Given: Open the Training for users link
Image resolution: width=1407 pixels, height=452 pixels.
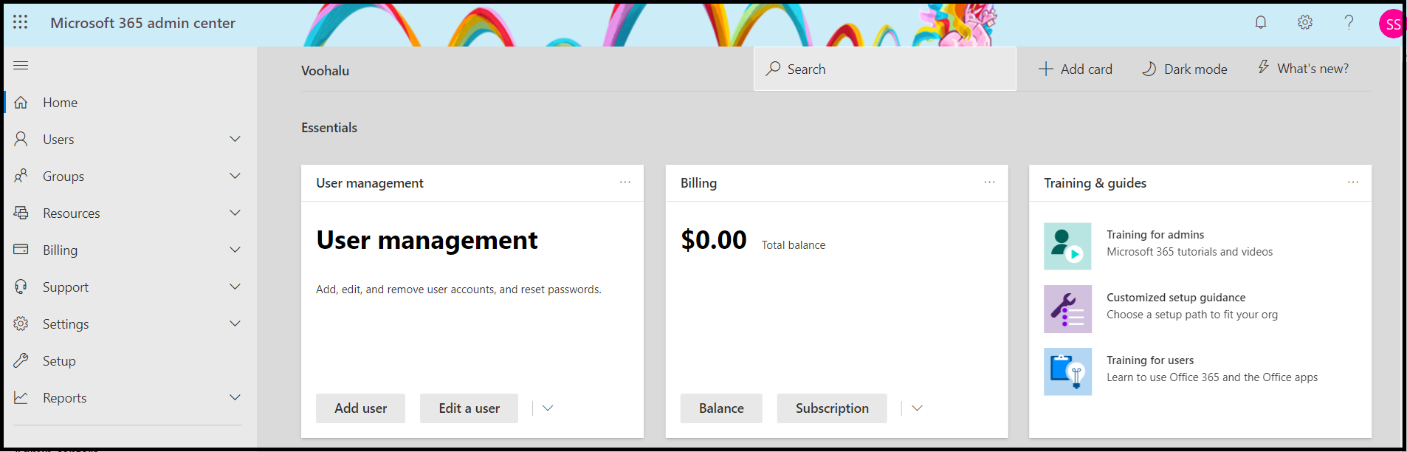Looking at the screenshot, I should pyautogui.click(x=1150, y=360).
